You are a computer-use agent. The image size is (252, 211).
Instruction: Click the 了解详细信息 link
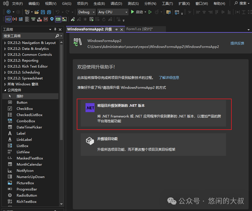(169, 78)
